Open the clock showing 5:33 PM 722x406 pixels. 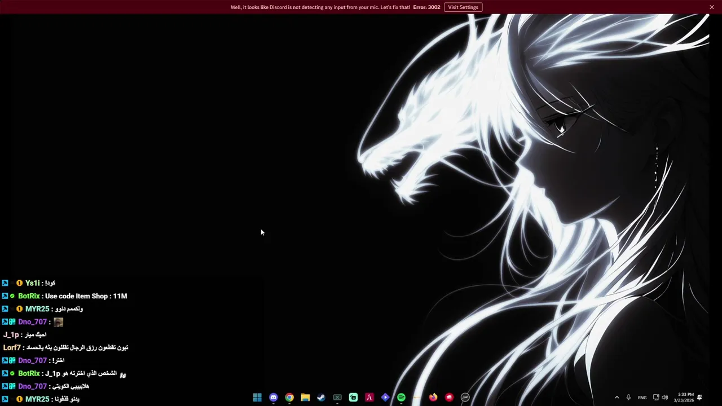pyautogui.click(x=685, y=398)
